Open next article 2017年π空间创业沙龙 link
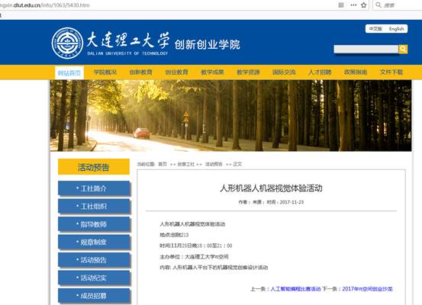 pyautogui.click(x=367, y=289)
